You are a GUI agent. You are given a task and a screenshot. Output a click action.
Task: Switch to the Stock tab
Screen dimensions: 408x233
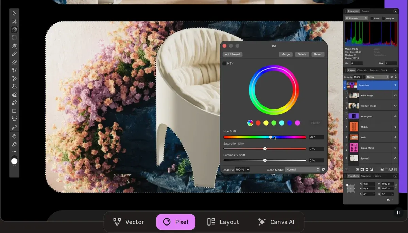click(384, 70)
